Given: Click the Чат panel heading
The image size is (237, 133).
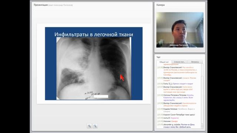Looking at the screenshot, I should pos(158,57).
